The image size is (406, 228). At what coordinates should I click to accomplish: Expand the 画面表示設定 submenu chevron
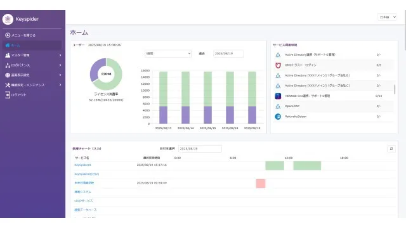pos(60,75)
